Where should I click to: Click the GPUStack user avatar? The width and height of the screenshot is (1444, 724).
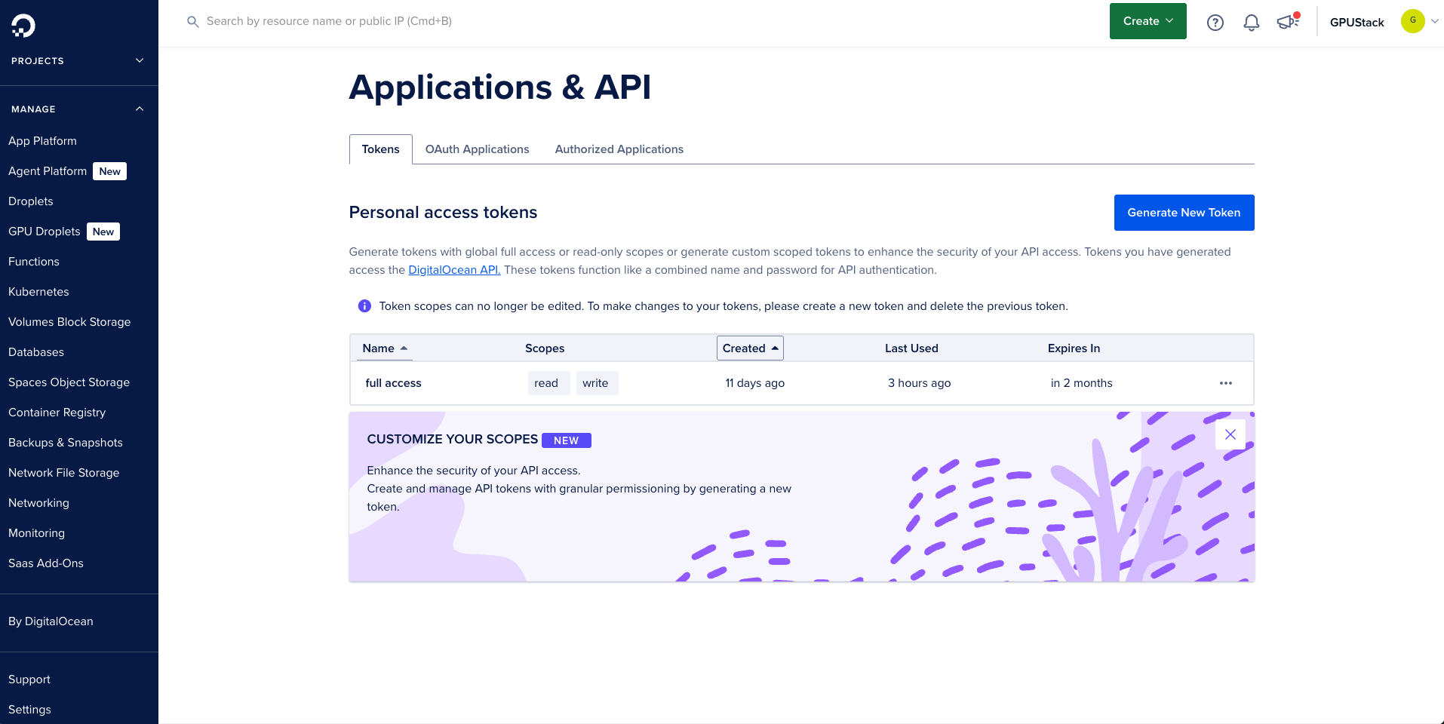click(1412, 21)
